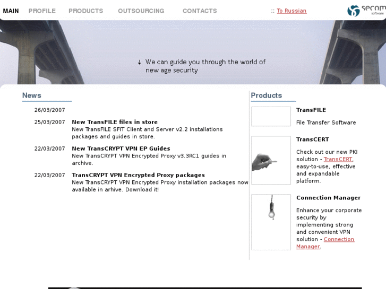
Task: Open the MAIN navigation tab
Action: click(x=11, y=11)
